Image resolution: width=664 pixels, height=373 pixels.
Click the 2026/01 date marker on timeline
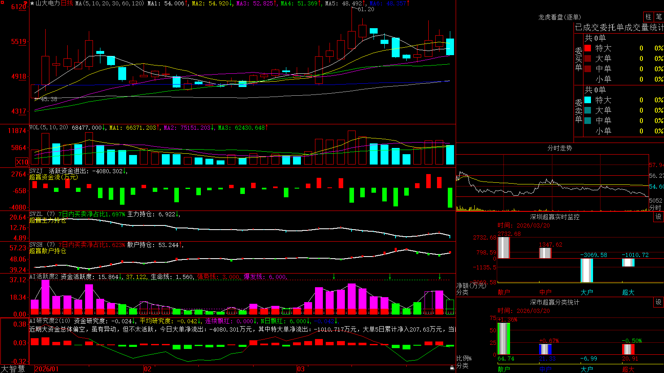click(x=47, y=369)
